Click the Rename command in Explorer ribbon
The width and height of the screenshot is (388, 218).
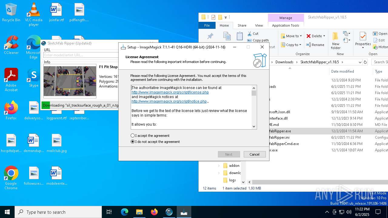coord(315,45)
